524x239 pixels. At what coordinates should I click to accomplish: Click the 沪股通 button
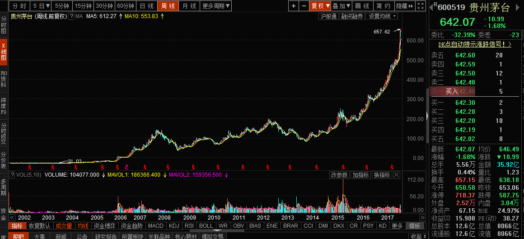click(x=328, y=16)
